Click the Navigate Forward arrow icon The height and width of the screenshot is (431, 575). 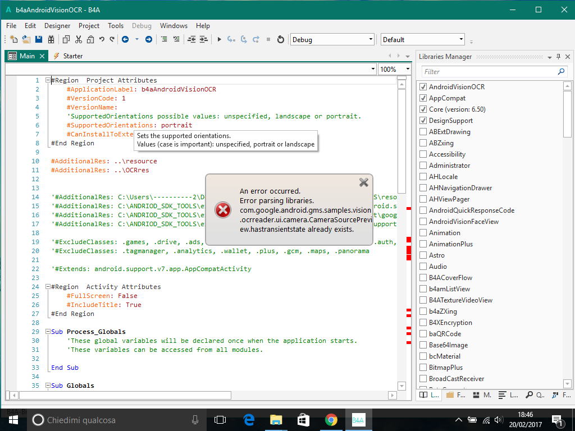click(148, 39)
